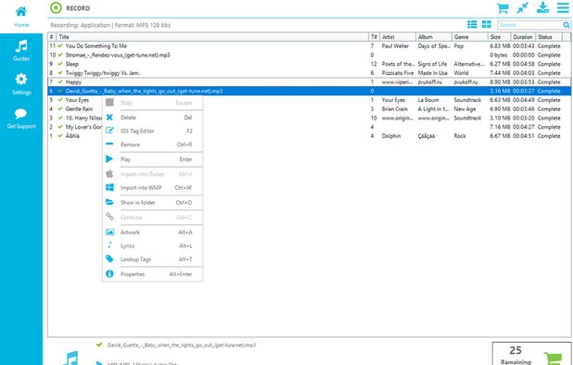
Task: Click the green cart icon beside 25 Remaining
Action: tap(553, 358)
